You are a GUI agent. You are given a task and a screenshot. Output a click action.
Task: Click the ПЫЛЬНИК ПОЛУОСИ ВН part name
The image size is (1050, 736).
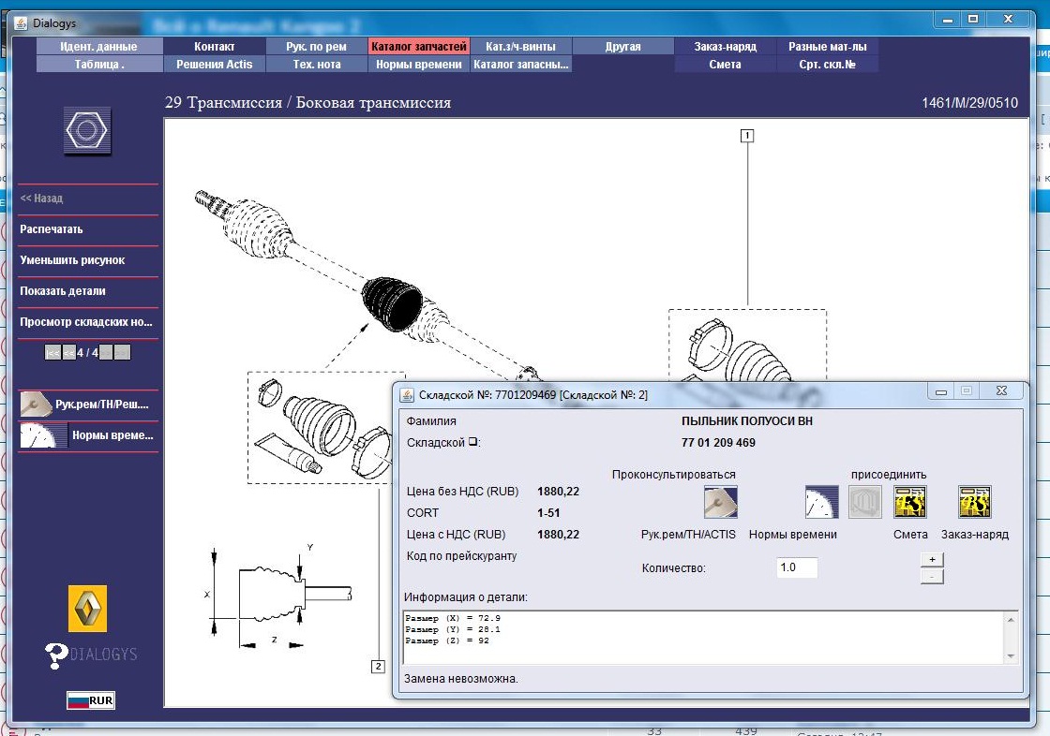coord(747,420)
